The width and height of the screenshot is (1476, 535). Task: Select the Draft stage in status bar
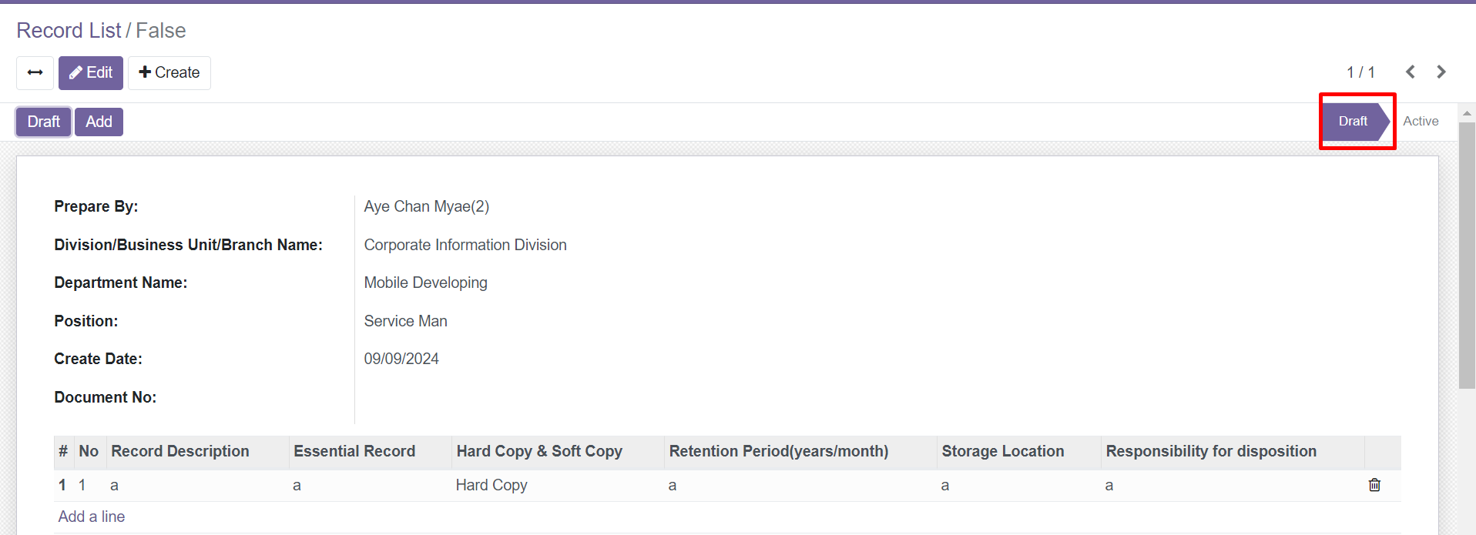[x=1355, y=121]
